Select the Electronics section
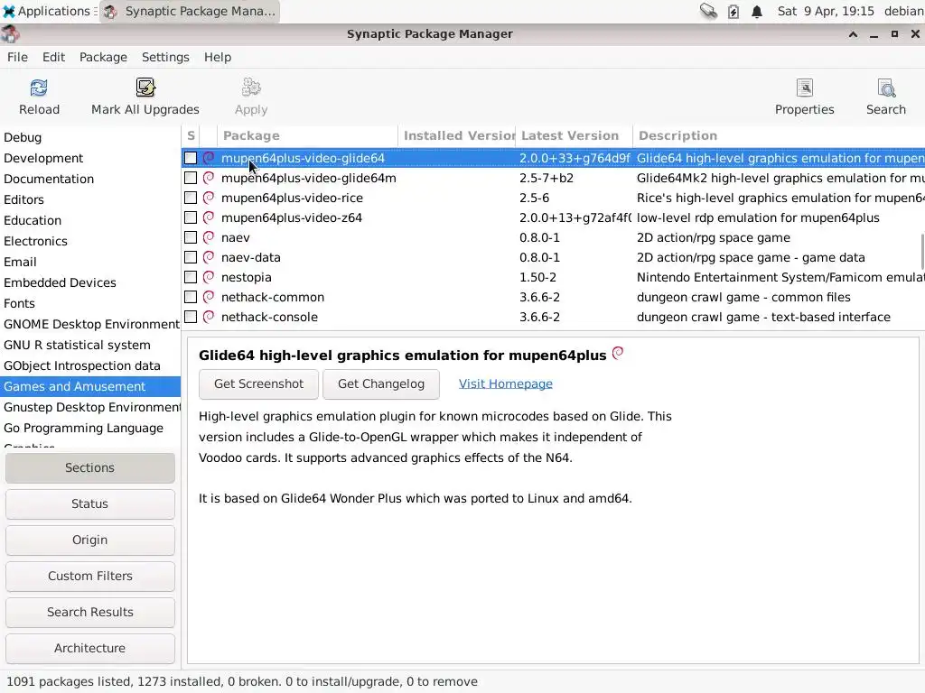Viewport: 925px width, 693px height. coord(90,241)
